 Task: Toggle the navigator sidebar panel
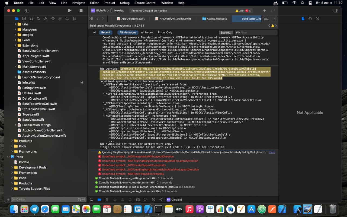pyautogui.click(x=27, y=11)
